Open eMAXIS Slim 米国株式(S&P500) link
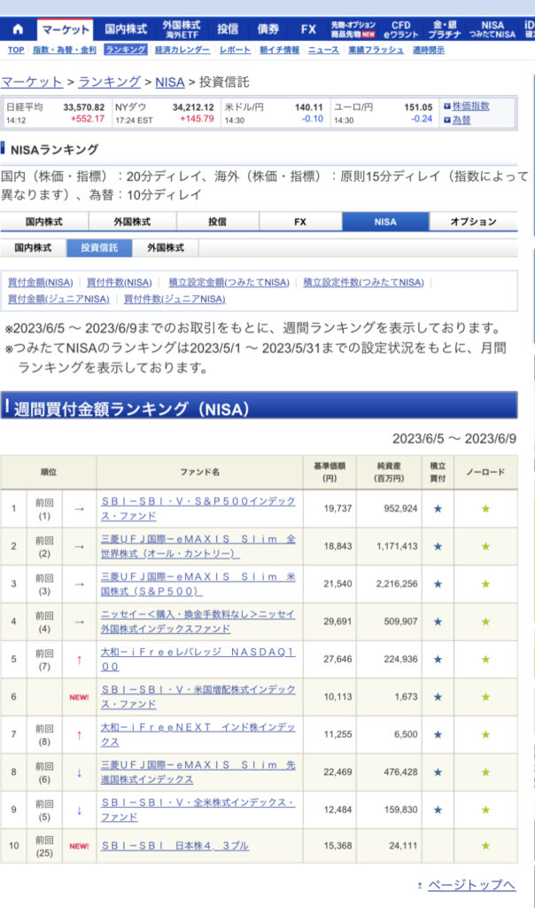The image size is (535, 908). pos(198,583)
